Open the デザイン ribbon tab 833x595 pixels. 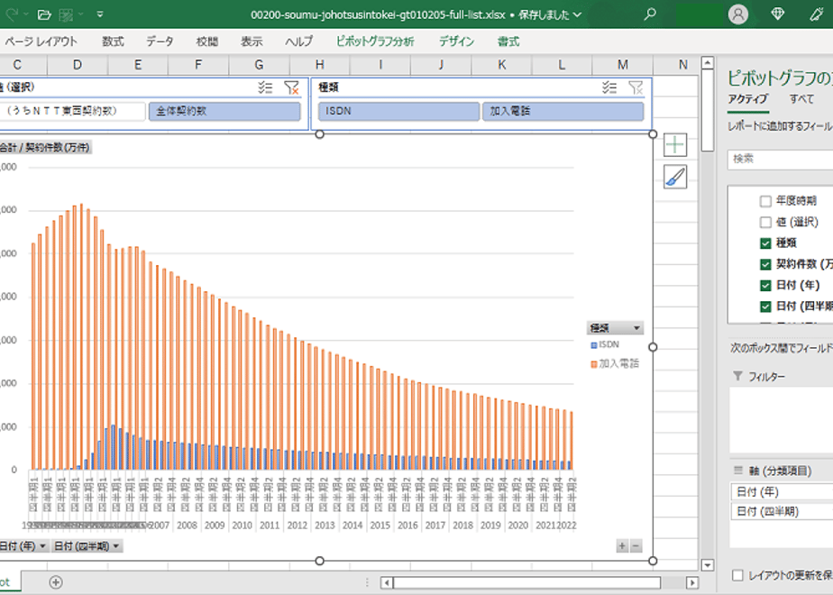click(456, 41)
